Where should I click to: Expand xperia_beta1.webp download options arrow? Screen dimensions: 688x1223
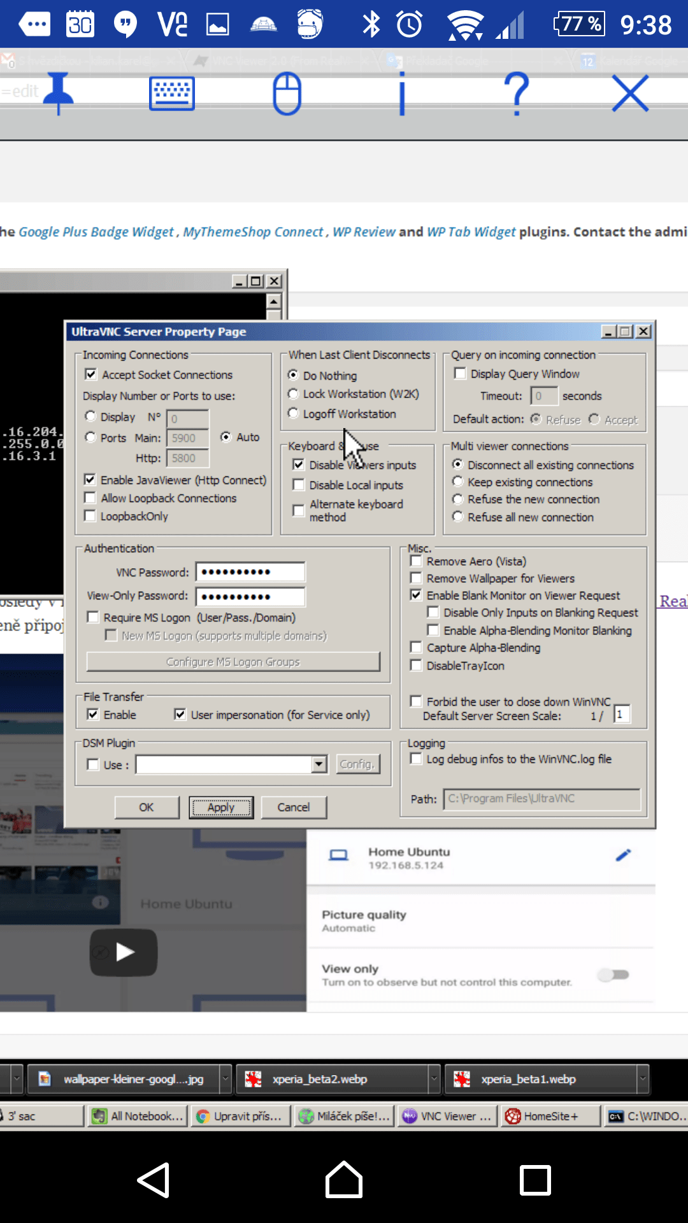(643, 1079)
